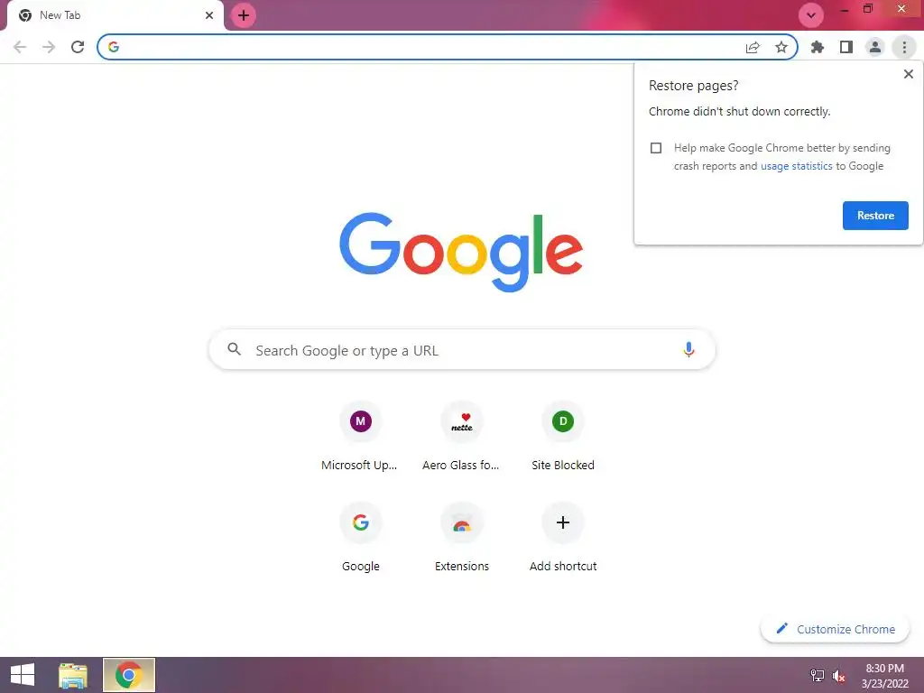Image resolution: width=924 pixels, height=693 pixels.
Task: Start voice search with the microphone
Action: [688, 349]
